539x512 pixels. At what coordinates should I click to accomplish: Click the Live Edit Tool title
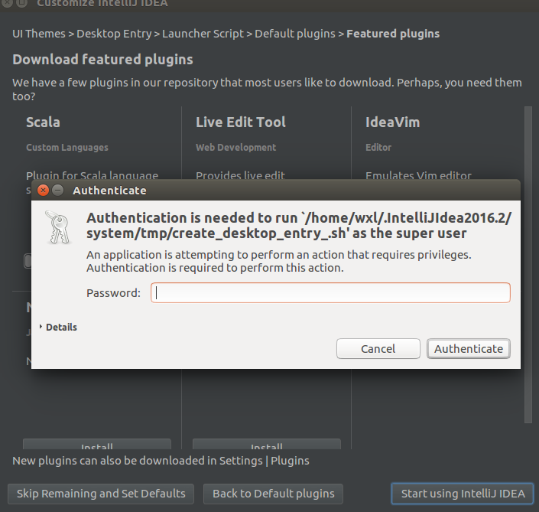241,122
